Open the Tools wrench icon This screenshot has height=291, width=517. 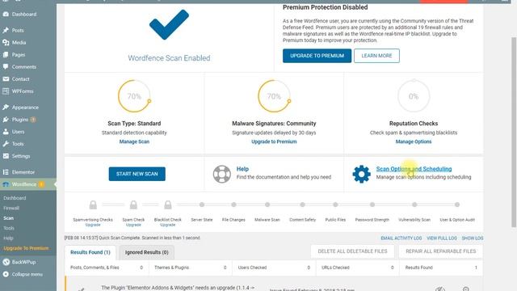point(6,144)
